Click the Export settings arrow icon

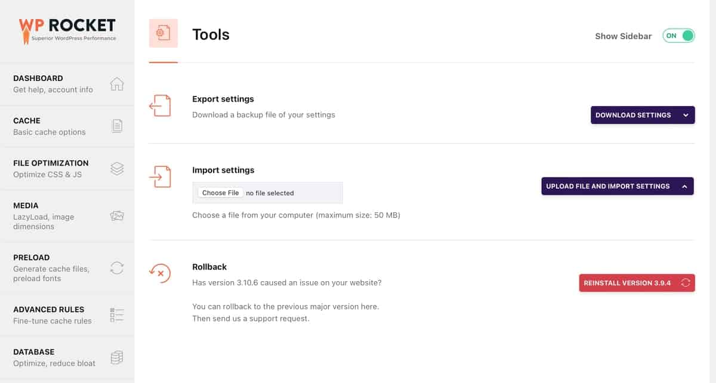coord(160,105)
